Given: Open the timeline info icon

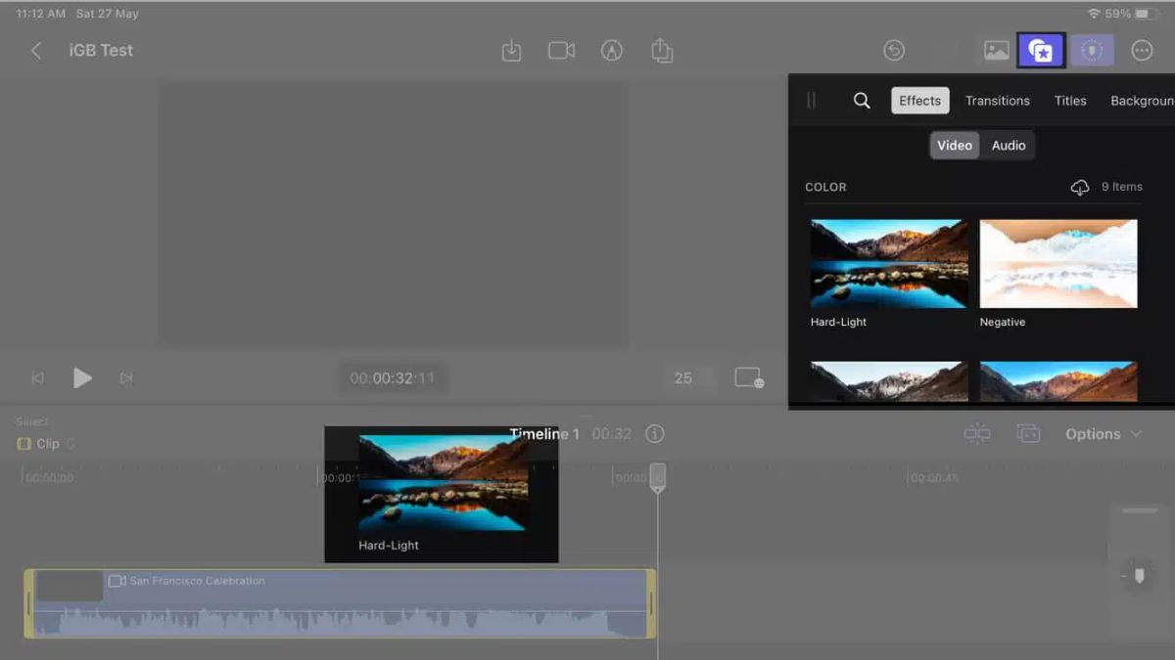Looking at the screenshot, I should click(655, 434).
